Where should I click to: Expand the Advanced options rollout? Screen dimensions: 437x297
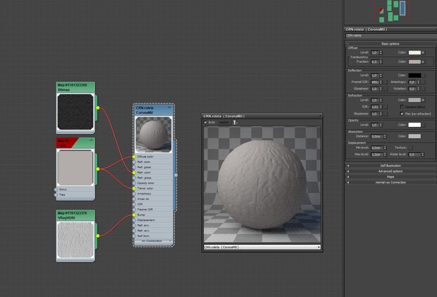tap(390, 171)
